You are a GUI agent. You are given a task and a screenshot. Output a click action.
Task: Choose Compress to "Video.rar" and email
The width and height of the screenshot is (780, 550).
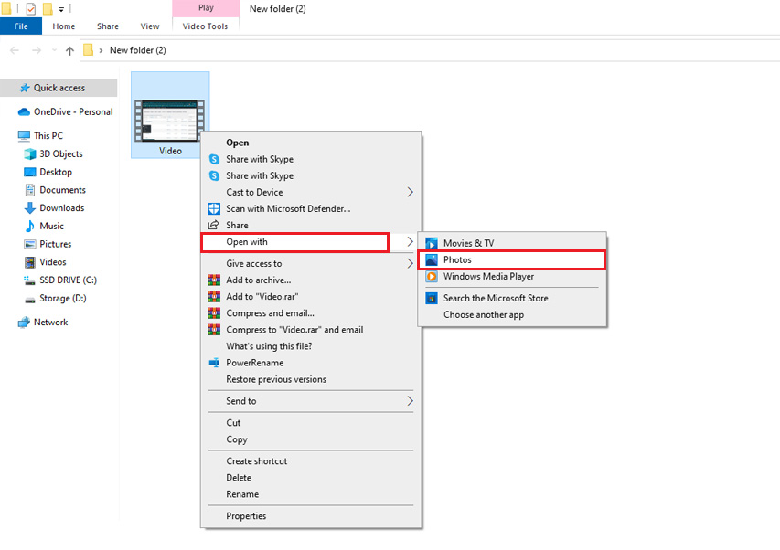[x=311, y=330]
